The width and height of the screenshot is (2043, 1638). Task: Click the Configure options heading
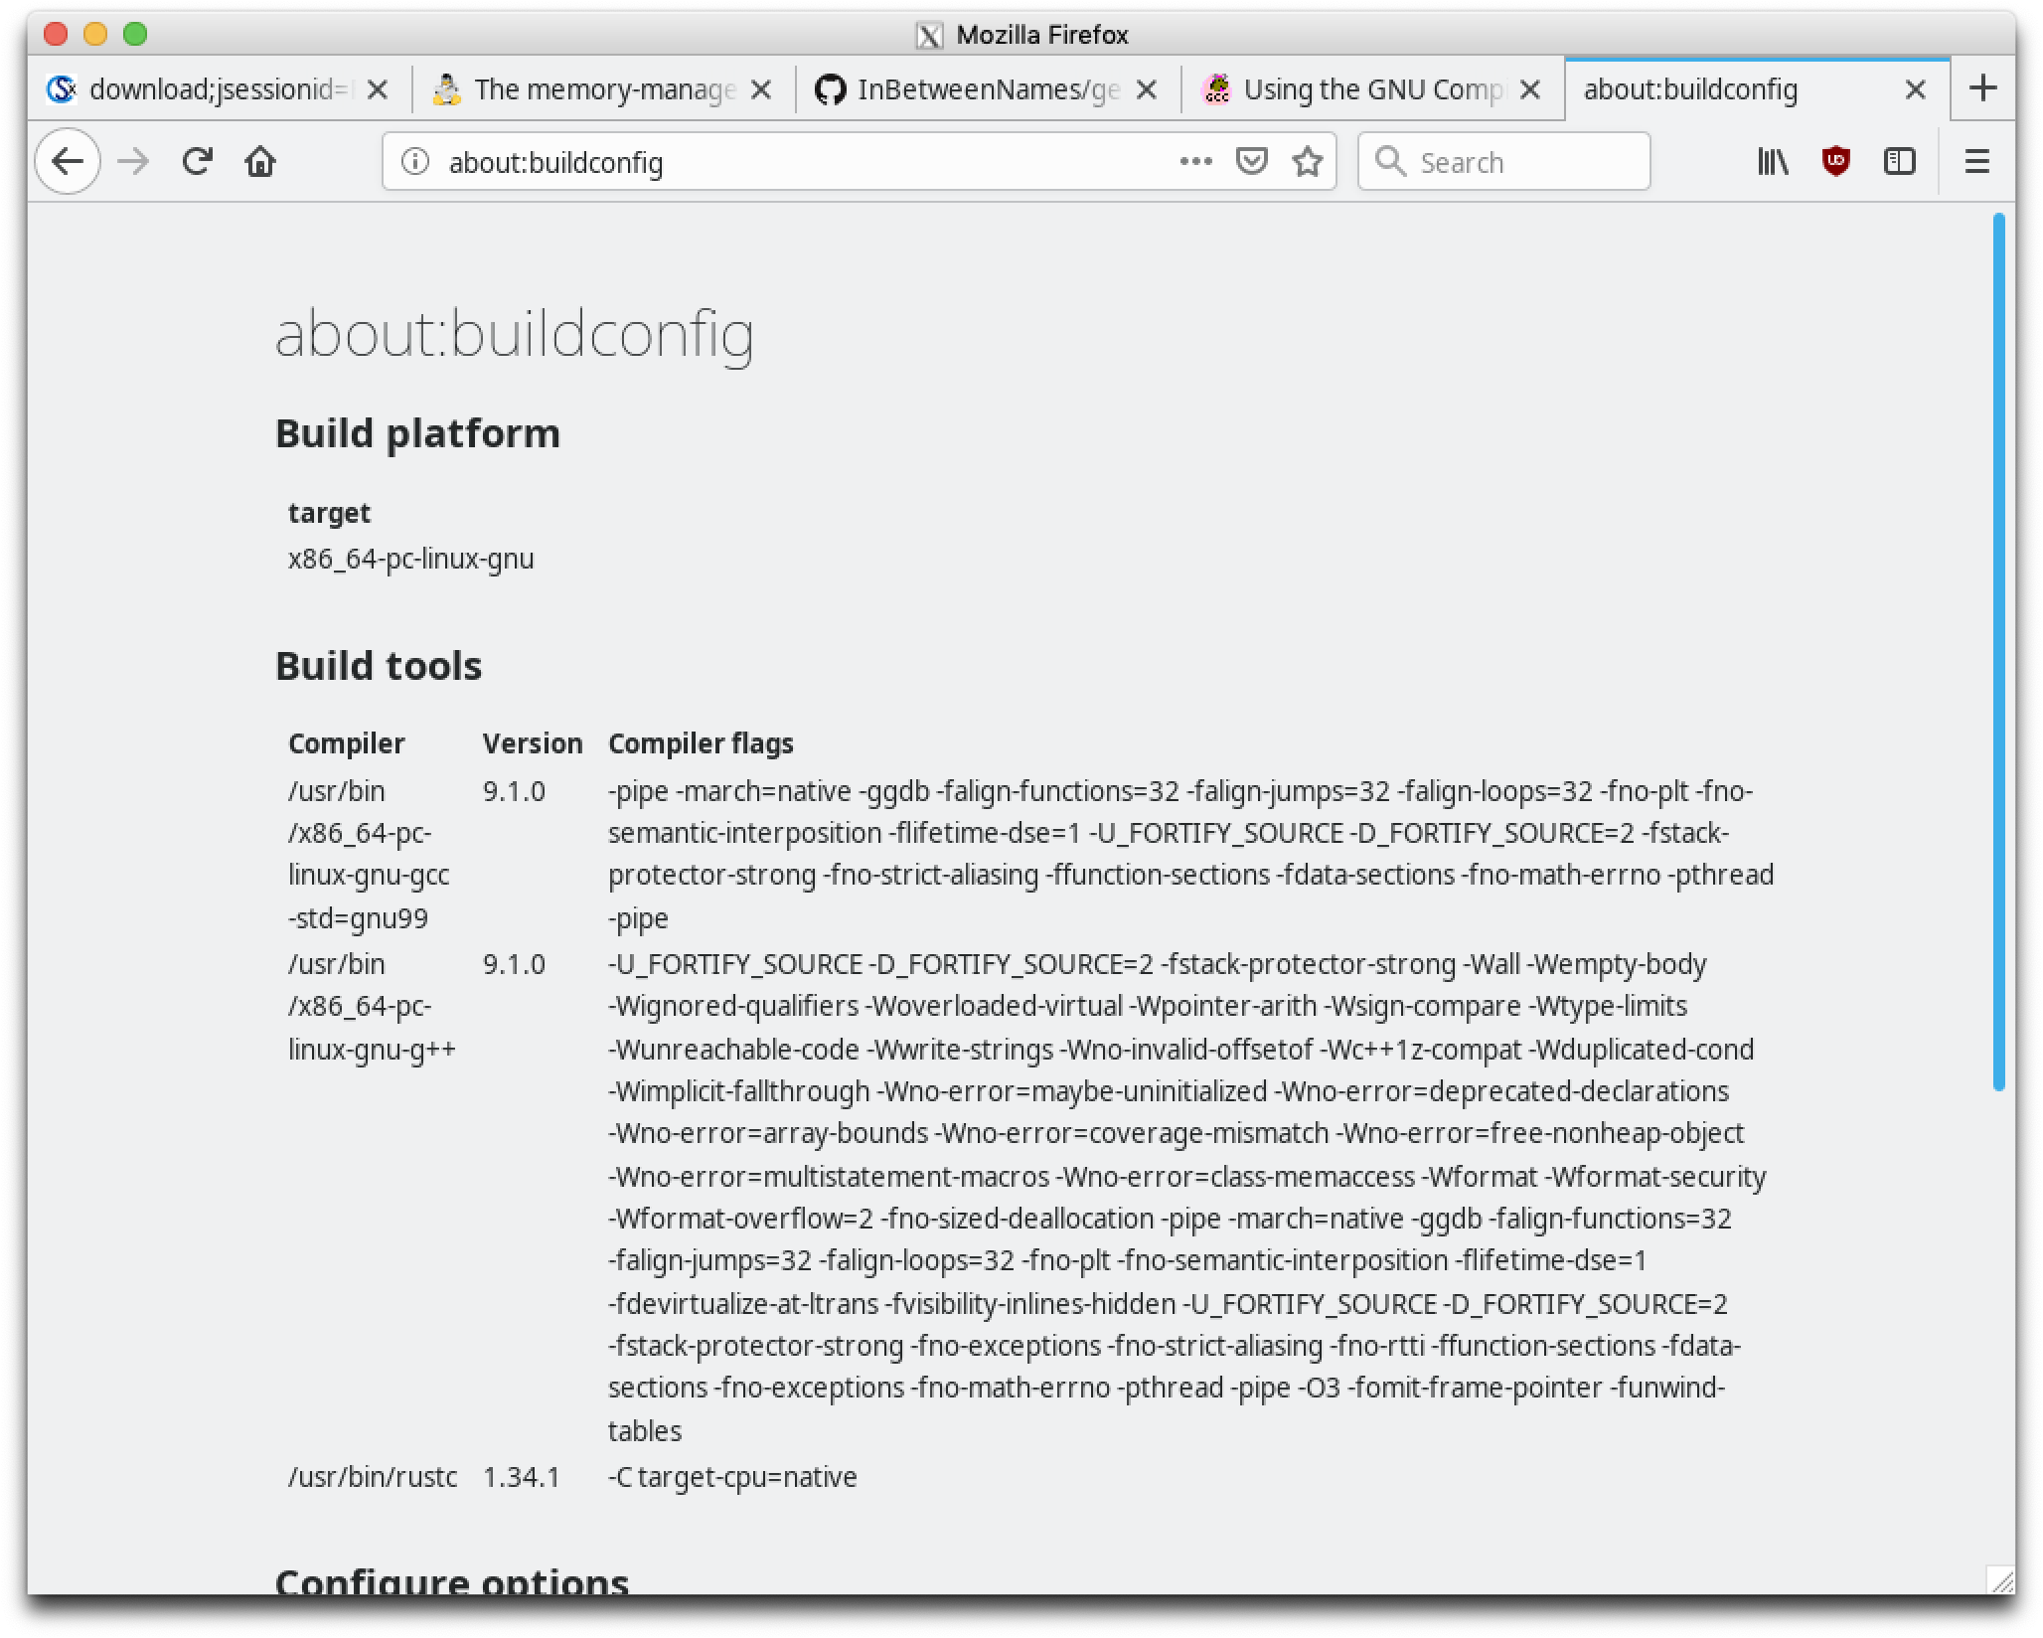click(x=452, y=1580)
